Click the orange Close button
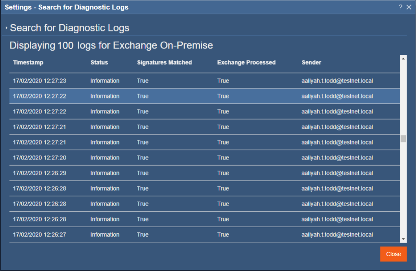 [x=393, y=254]
